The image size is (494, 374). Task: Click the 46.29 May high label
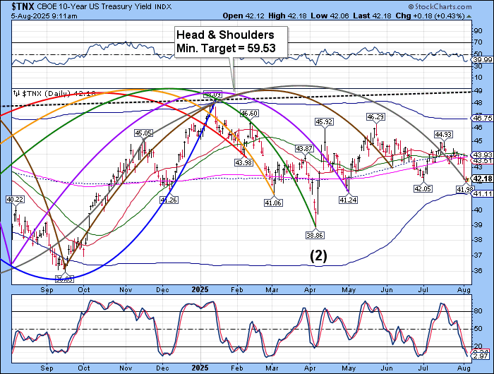(375, 116)
